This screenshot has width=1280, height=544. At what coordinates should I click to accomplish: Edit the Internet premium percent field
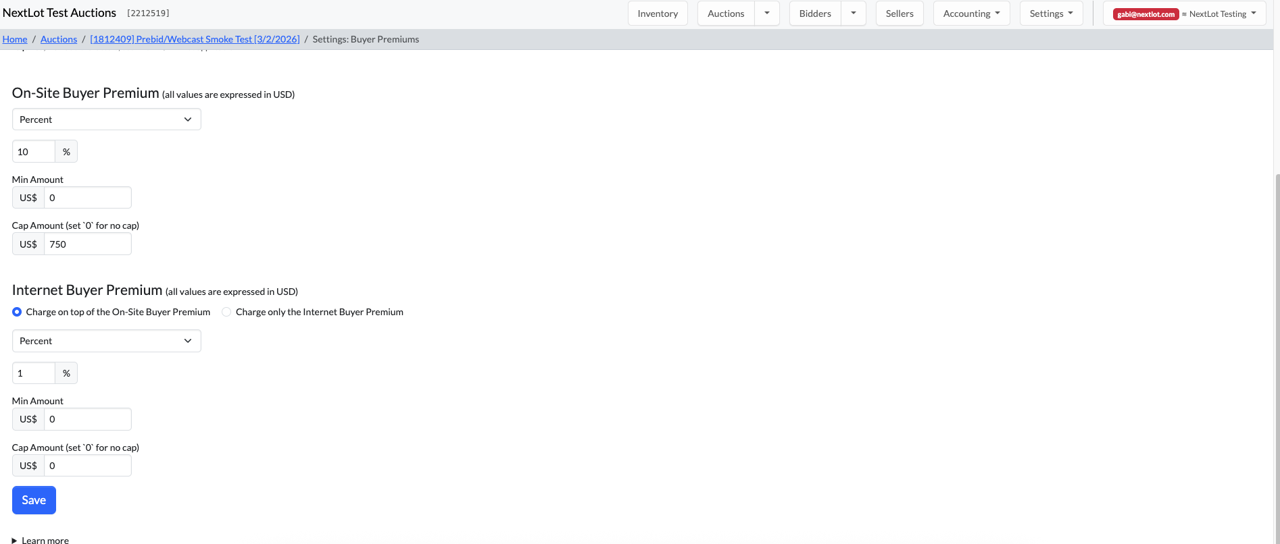[x=34, y=373]
